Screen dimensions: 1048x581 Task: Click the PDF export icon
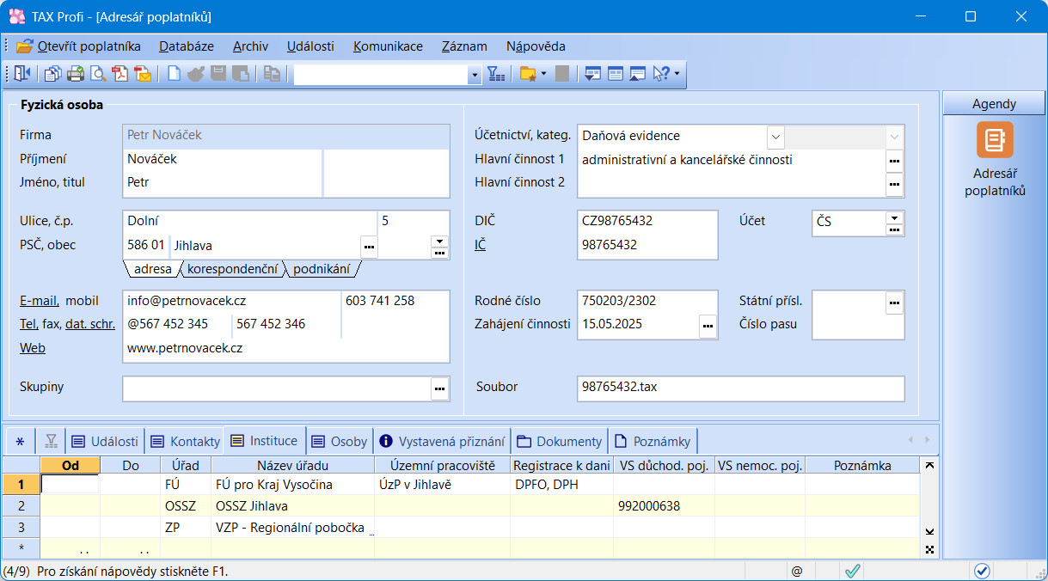tap(120, 74)
